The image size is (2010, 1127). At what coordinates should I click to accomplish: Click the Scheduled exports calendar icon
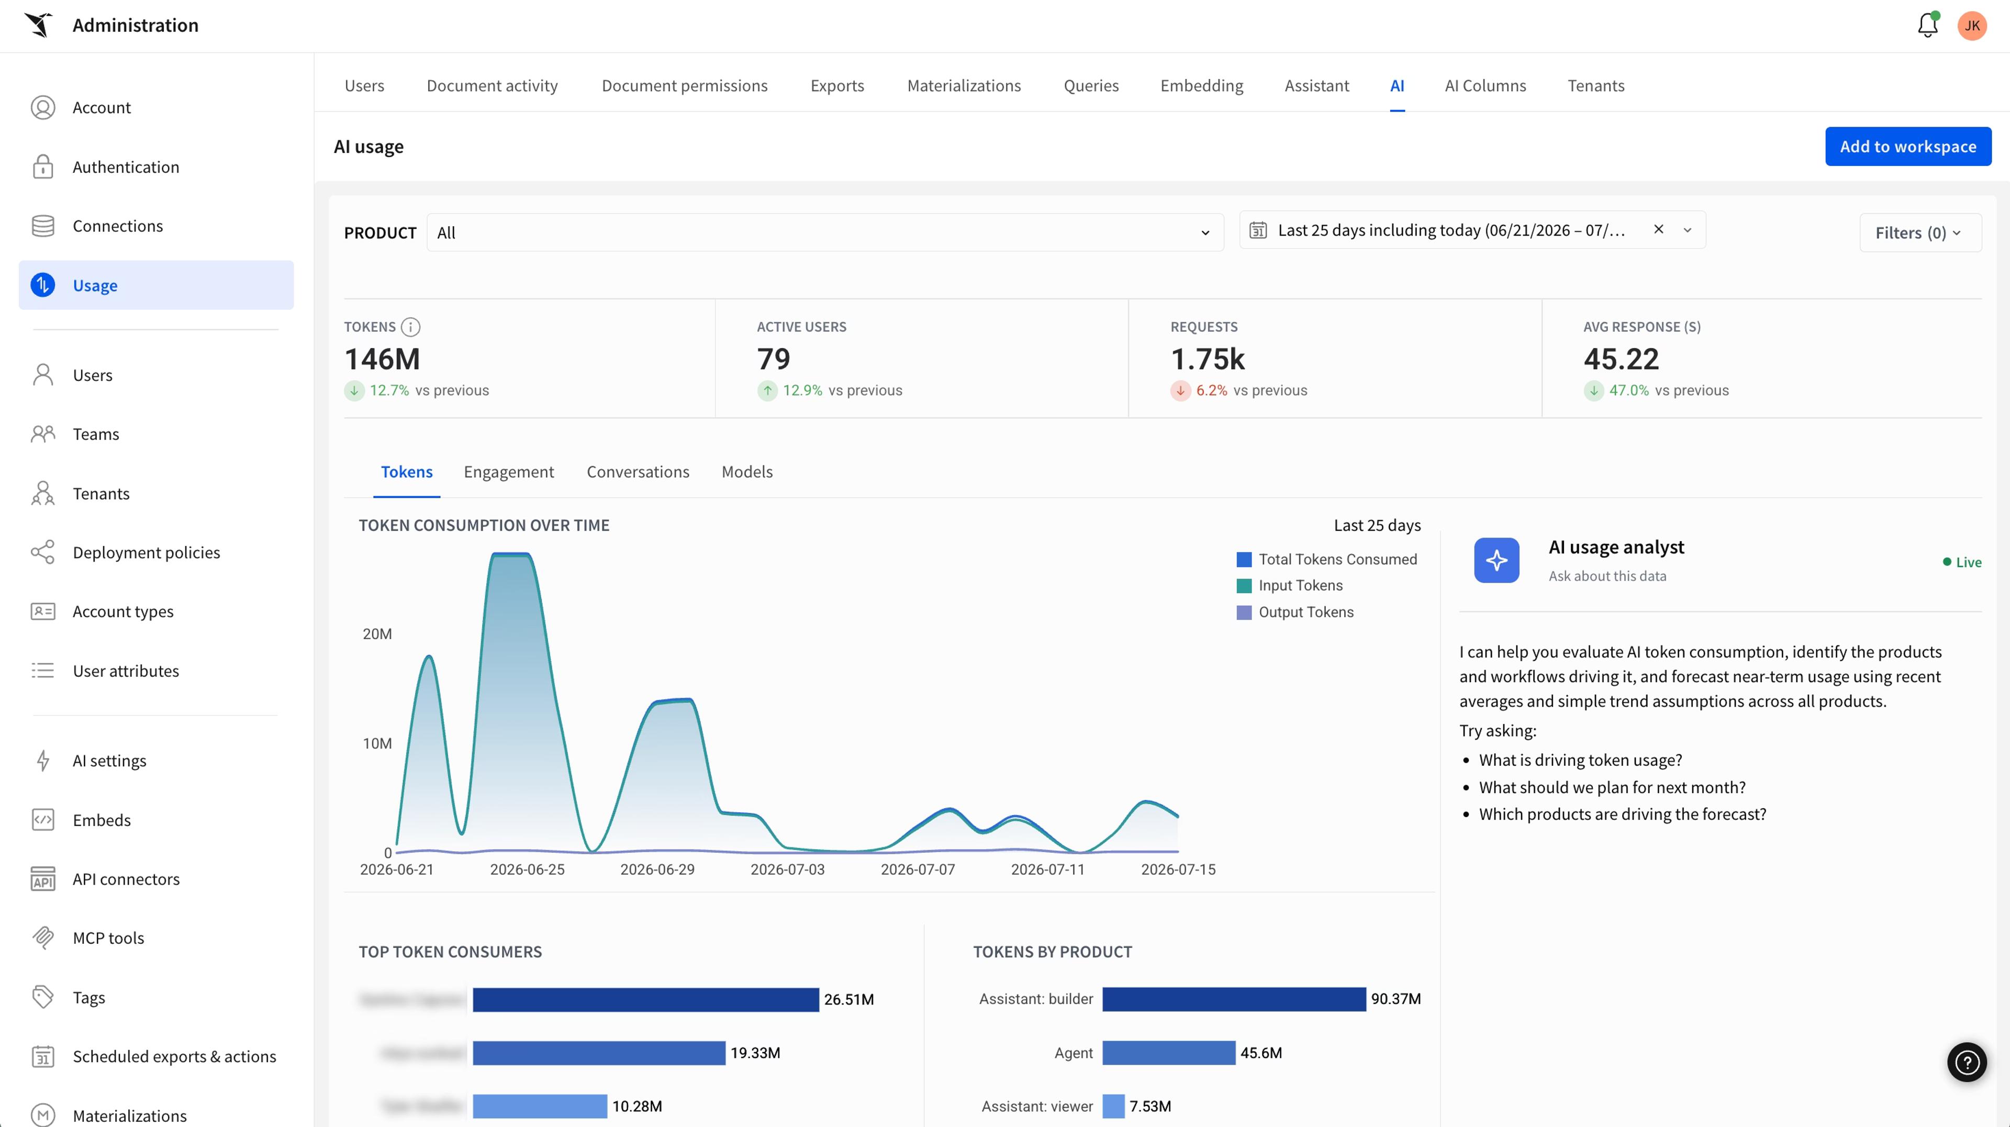[x=43, y=1056]
